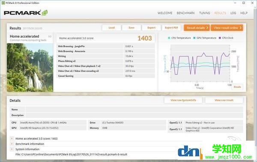Click View raw result

click(x=224, y=100)
